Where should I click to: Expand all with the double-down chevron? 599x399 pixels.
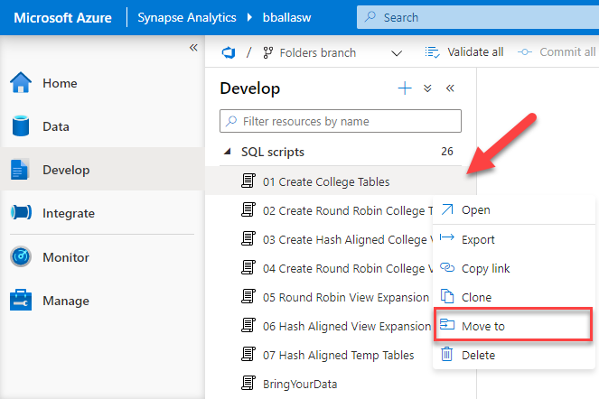[x=427, y=88]
